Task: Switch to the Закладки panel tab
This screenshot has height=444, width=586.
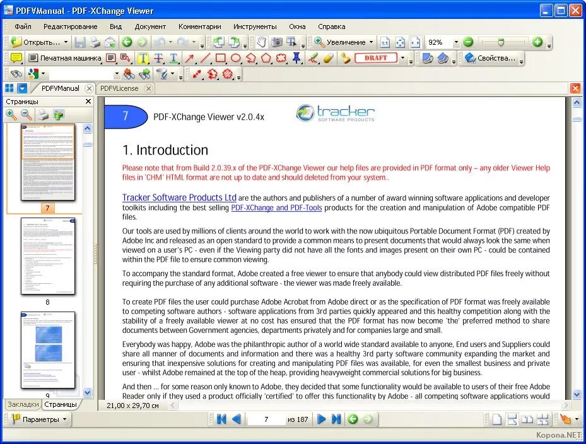Action: (23, 404)
